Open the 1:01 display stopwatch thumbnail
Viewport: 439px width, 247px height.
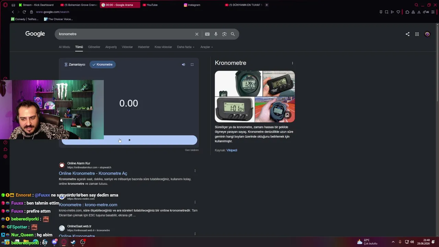coord(235,110)
